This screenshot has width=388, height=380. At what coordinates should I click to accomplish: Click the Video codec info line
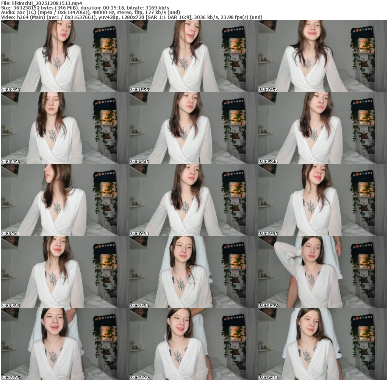(x=131, y=17)
